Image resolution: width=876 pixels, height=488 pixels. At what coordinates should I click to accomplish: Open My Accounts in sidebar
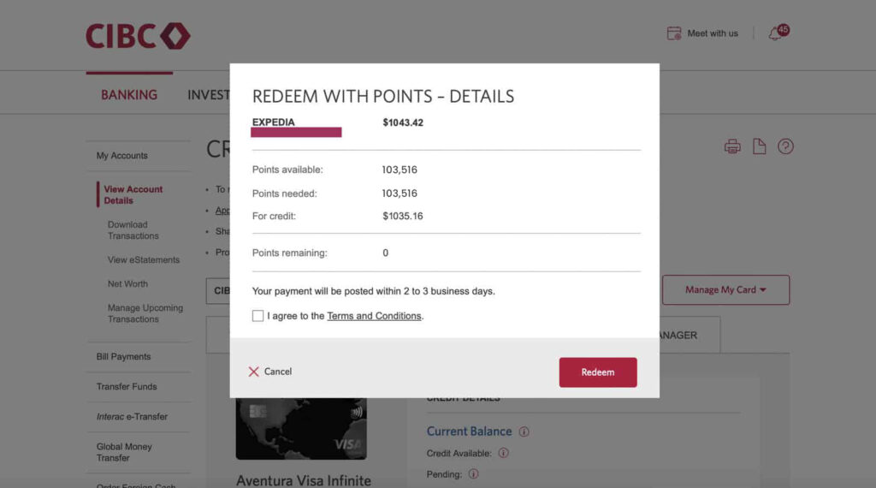pos(122,156)
